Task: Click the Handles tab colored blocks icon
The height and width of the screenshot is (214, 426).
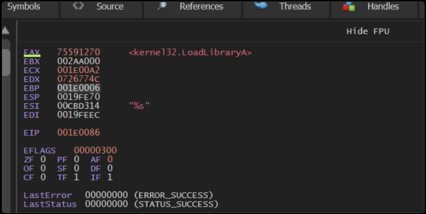Action: (x=349, y=7)
